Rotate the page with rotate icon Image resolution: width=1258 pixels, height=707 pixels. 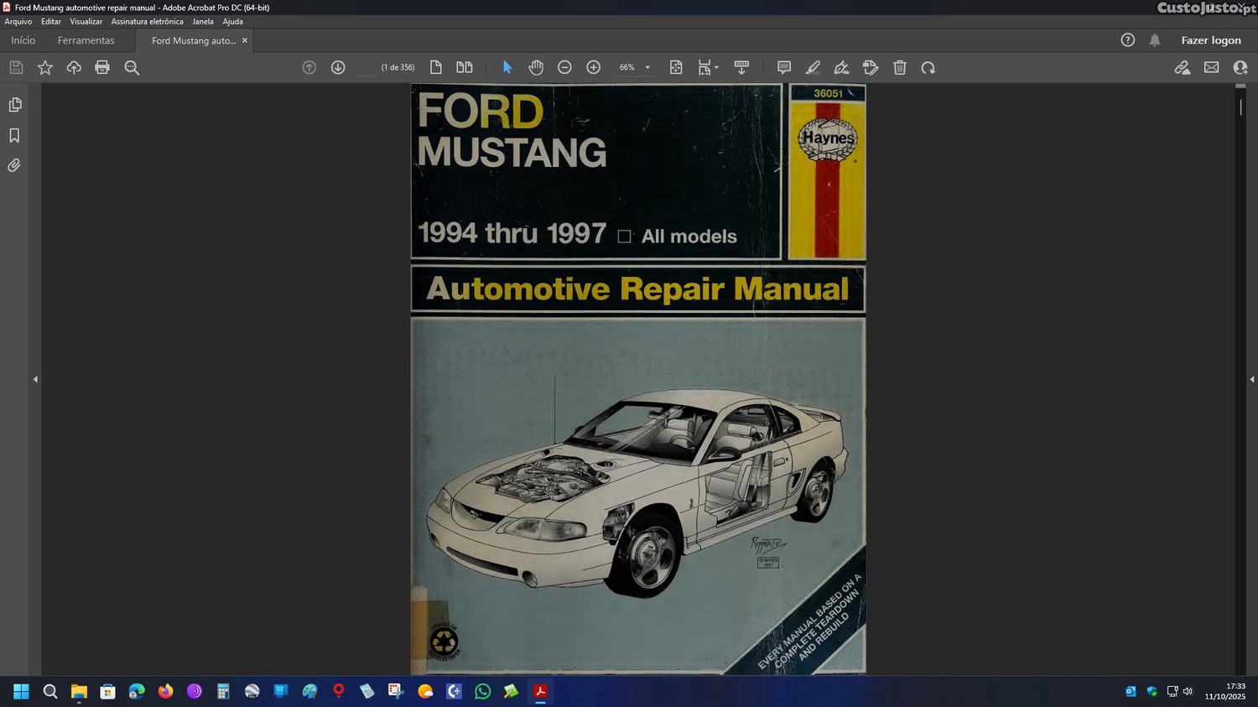(x=928, y=68)
